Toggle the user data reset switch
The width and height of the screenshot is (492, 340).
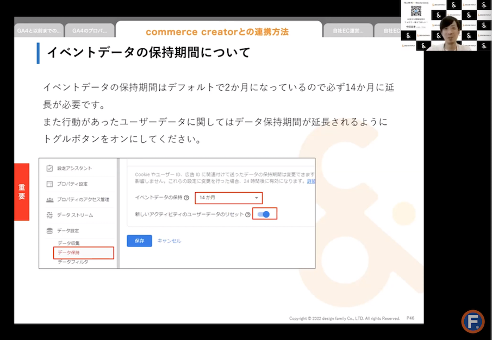pyautogui.click(x=264, y=215)
